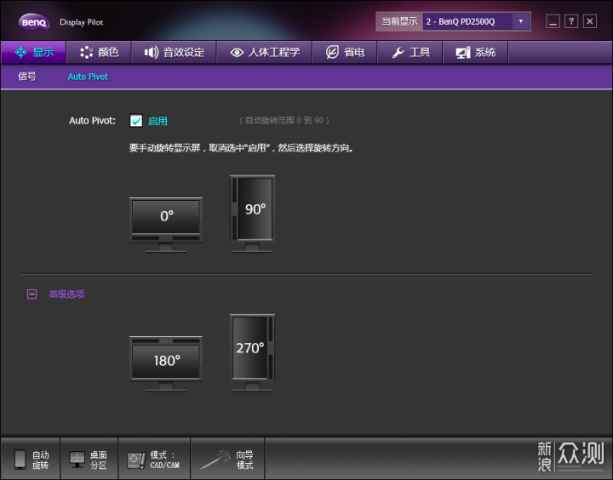Viewport: 613px width, 480px height.
Task: Click the 启用 label next to checkbox
Action: [158, 121]
